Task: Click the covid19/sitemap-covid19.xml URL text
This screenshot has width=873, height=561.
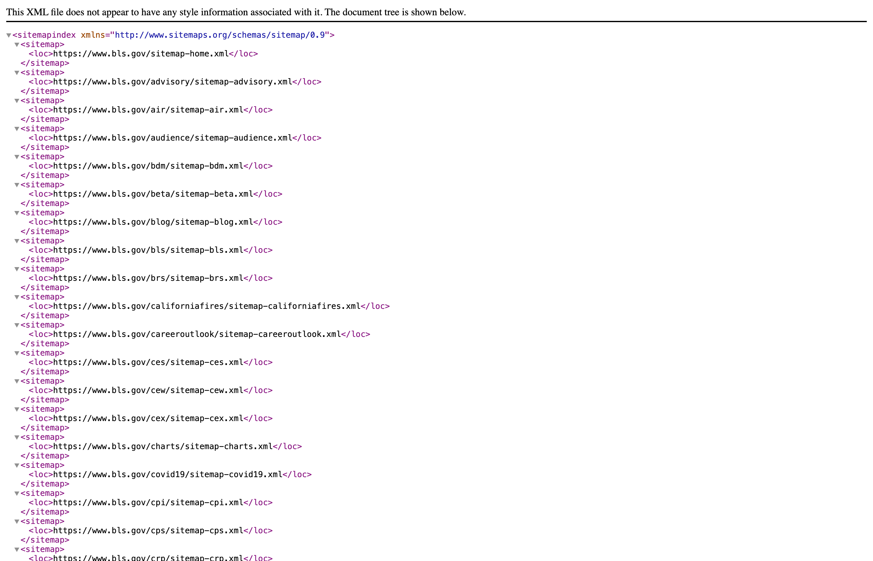Action: pos(168,475)
